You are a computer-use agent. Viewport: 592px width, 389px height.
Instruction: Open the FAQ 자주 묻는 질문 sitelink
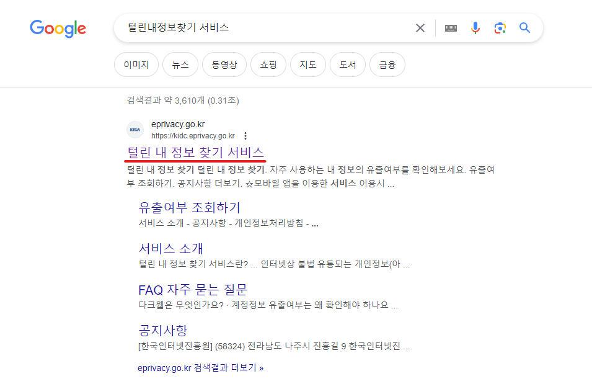coord(193,290)
